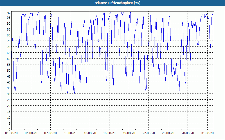Viewport: 225px width, 140px height.
Task: Click the date label 22.08.20
Action: 149,133
